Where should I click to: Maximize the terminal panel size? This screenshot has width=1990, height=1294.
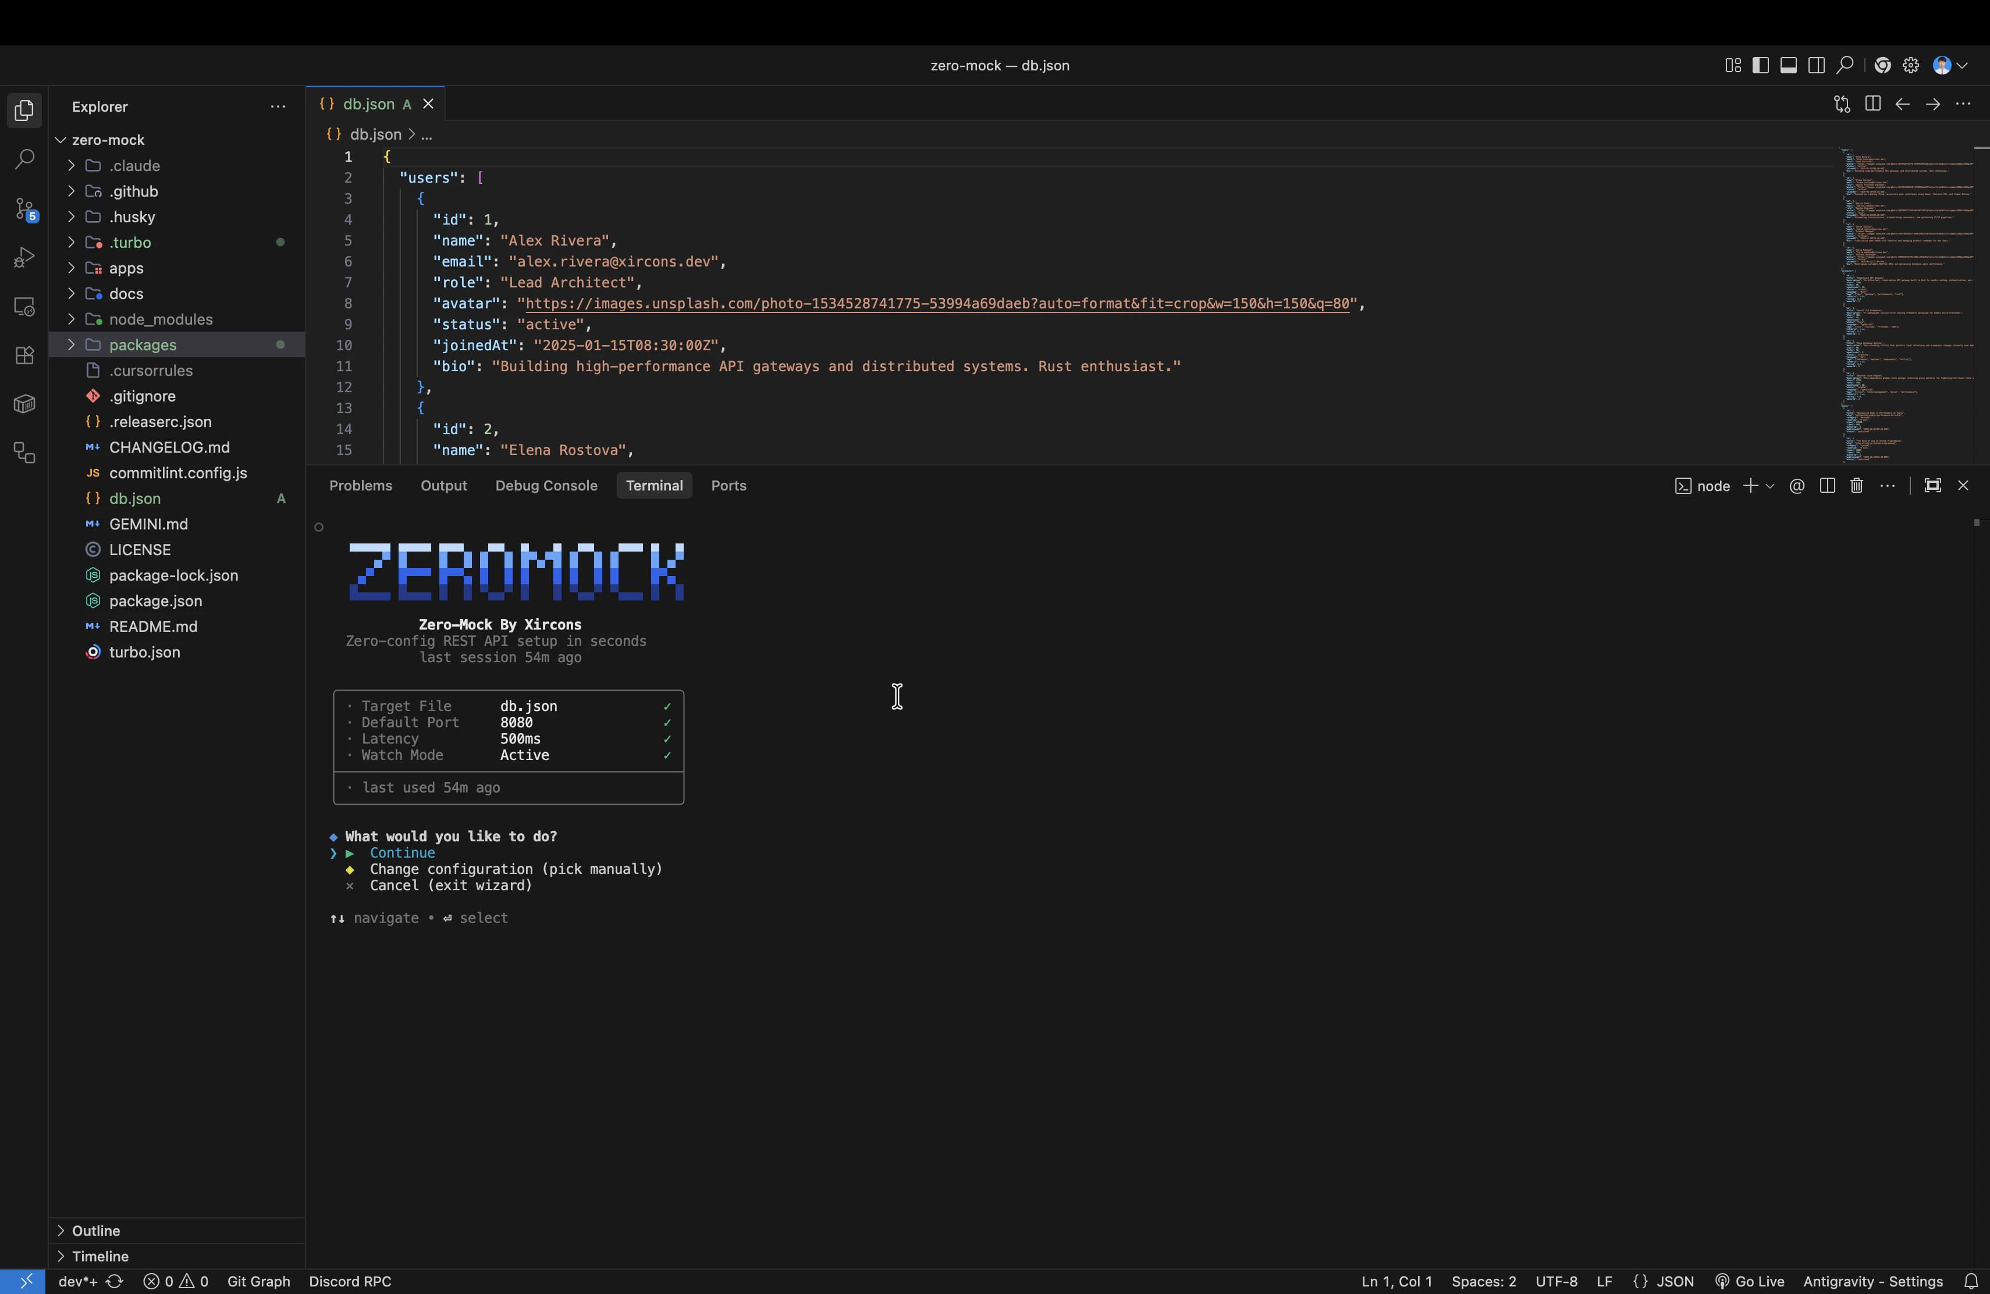click(1932, 486)
